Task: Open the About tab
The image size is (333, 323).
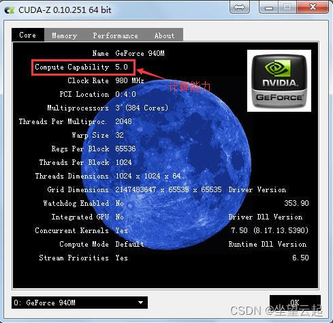Action: pyautogui.click(x=165, y=35)
